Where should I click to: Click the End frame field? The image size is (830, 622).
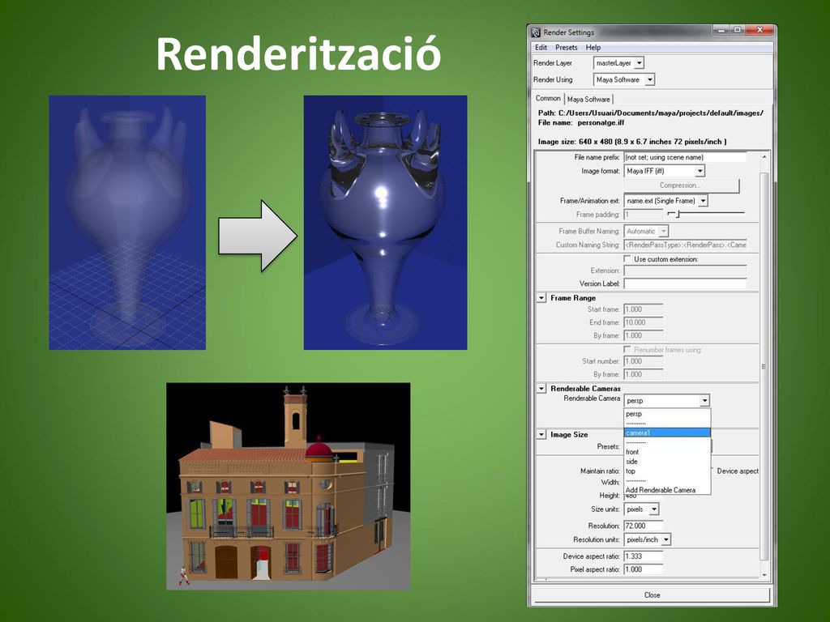click(643, 322)
